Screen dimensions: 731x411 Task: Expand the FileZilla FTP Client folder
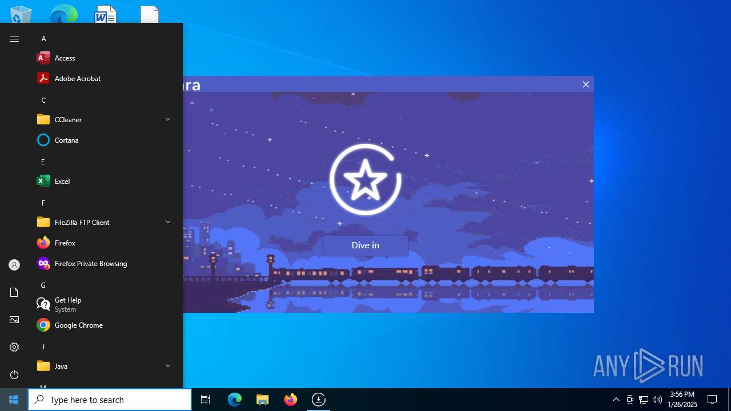[x=105, y=222]
